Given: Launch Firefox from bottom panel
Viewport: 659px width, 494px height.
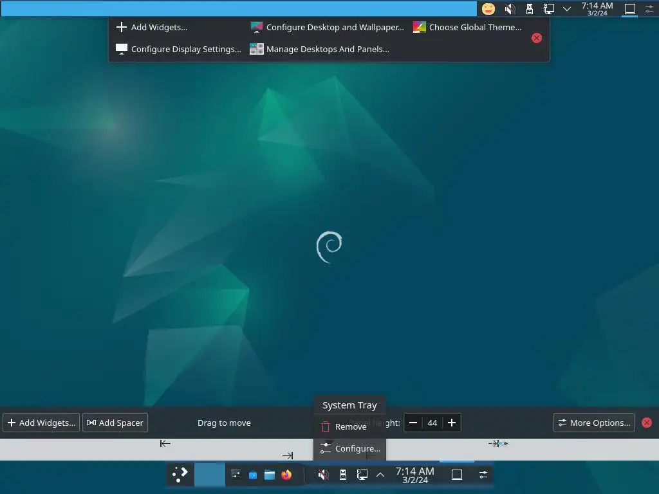Looking at the screenshot, I should [286, 475].
